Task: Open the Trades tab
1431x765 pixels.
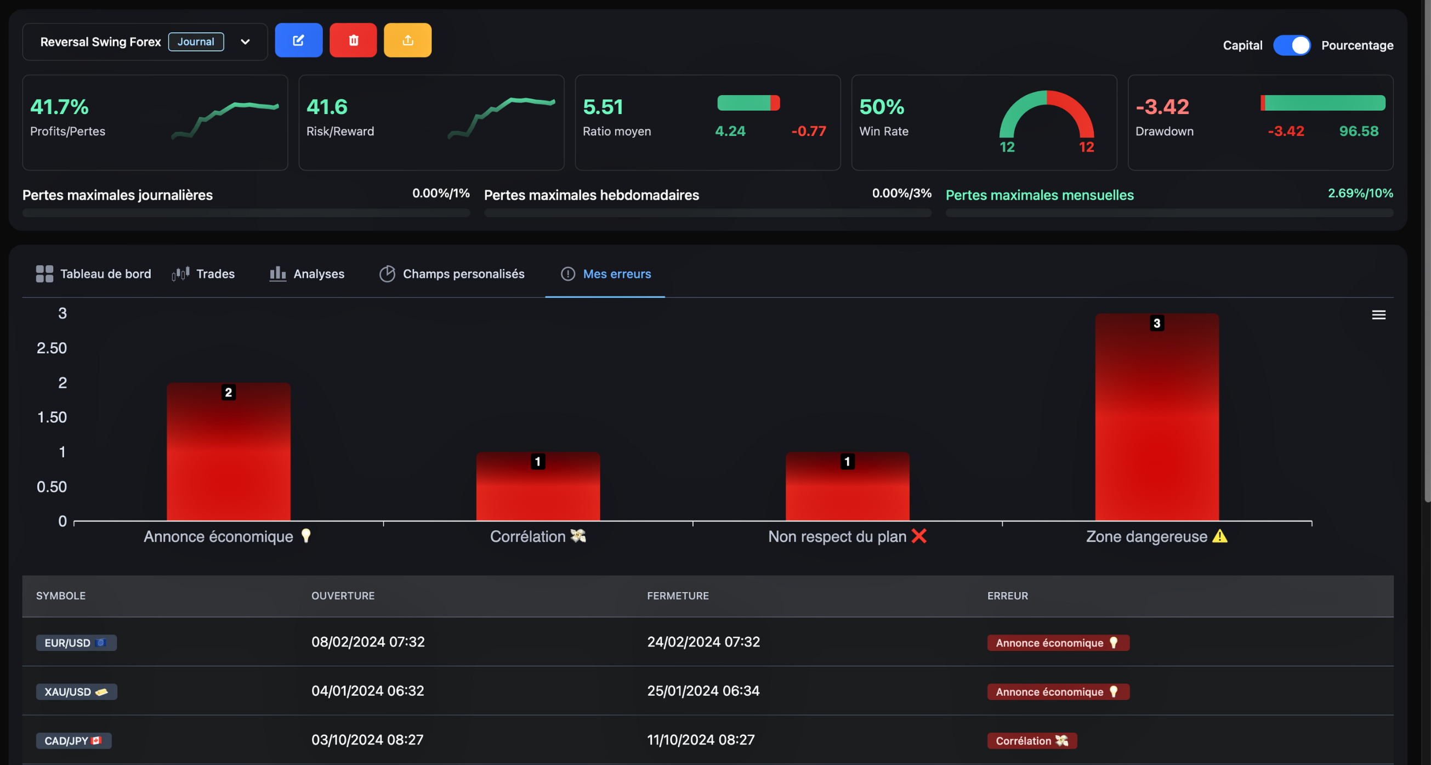Action: click(215, 274)
